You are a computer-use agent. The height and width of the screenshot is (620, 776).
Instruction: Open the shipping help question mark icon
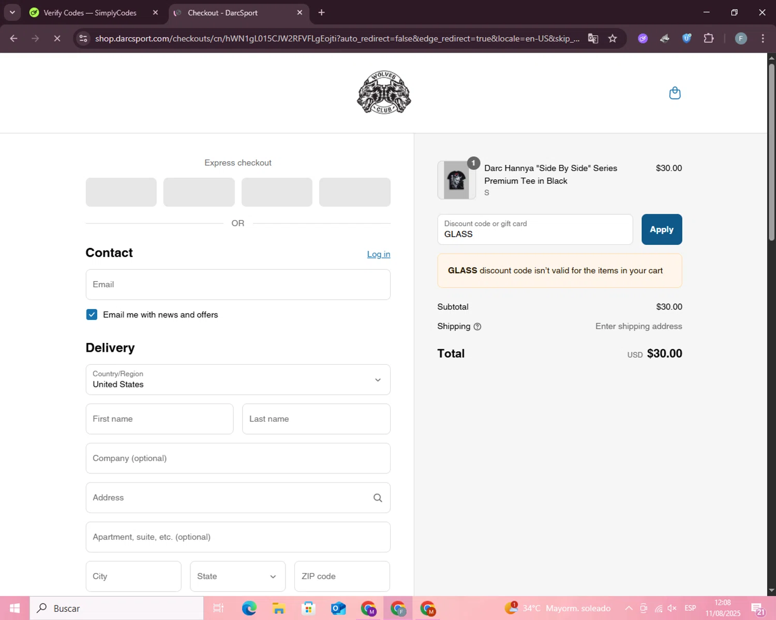click(x=477, y=327)
